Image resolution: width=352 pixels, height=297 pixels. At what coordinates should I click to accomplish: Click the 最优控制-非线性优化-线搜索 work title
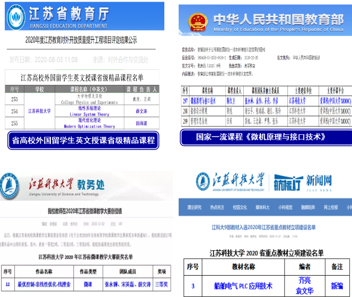tap(45, 284)
